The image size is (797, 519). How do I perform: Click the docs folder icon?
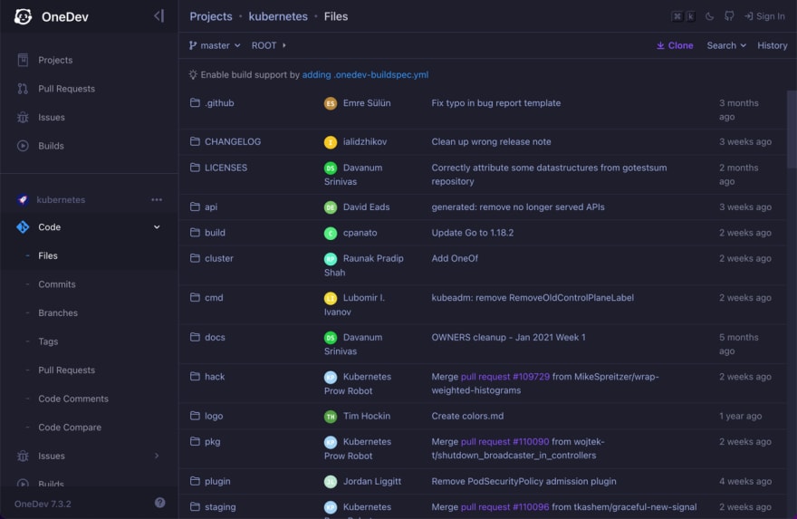click(195, 337)
